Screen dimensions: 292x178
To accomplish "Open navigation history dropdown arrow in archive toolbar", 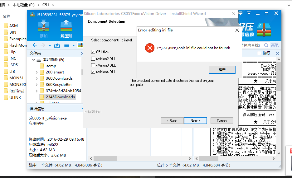I will (50, 45).
